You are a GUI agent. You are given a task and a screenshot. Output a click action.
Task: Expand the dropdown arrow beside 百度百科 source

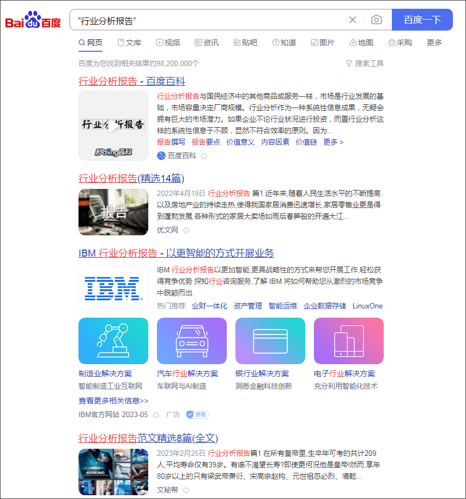click(204, 156)
